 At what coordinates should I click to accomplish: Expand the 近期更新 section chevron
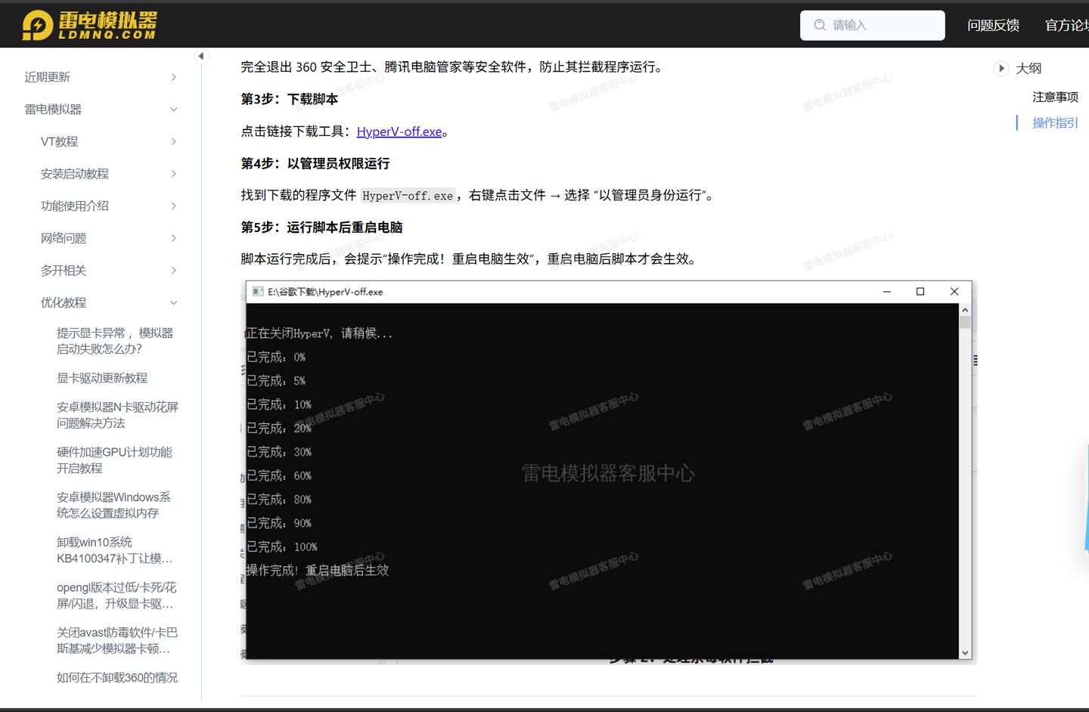click(x=174, y=77)
